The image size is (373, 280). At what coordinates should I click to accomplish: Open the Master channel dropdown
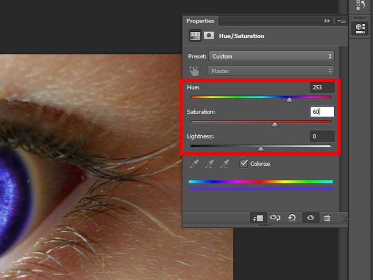coord(270,71)
